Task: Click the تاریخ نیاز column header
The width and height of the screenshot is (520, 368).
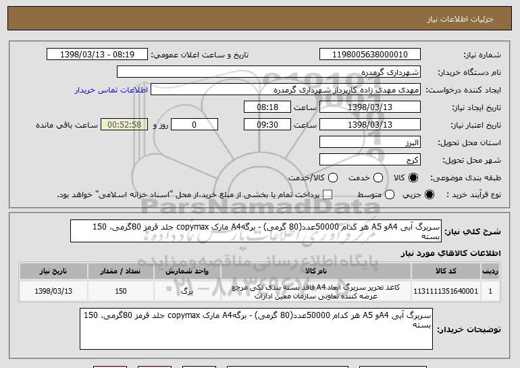Action: click(53, 271)
